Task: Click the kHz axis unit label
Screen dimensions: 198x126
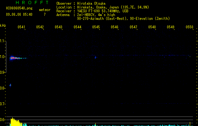Action: pyautogui.click(x=3, y=26)
